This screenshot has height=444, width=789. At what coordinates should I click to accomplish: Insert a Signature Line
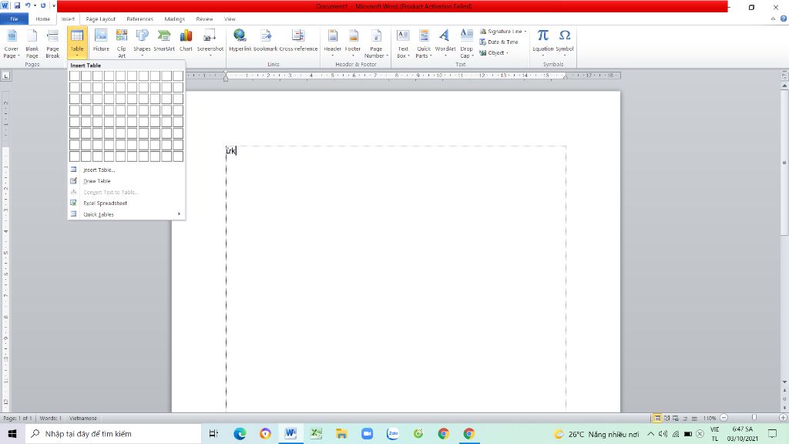[502, 31]
